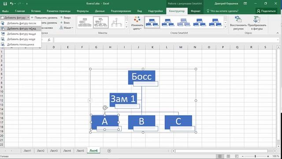The width and height of the screenshot is (282, 159).
Task: Expand the Макеты gallery more arrow
Action: click(x=126, y=27)
